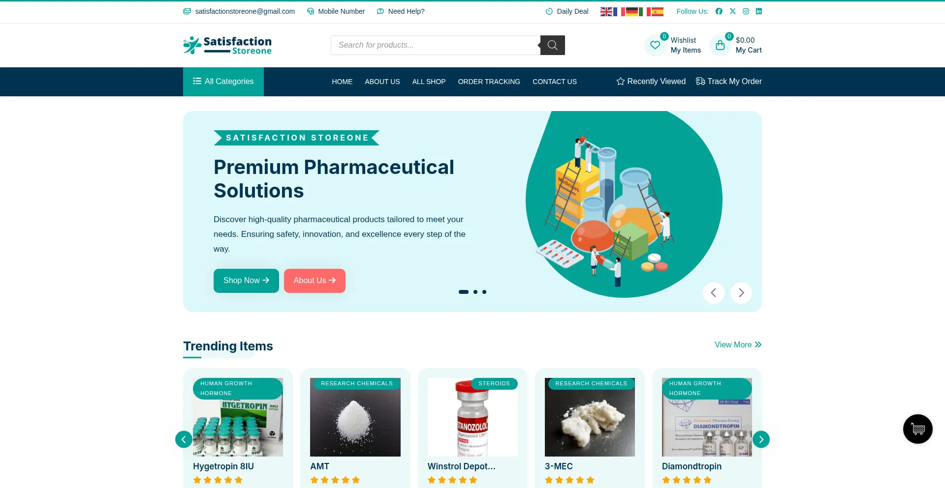Open the floating black cart button
The image size is (945, 488).
(918, 429)
